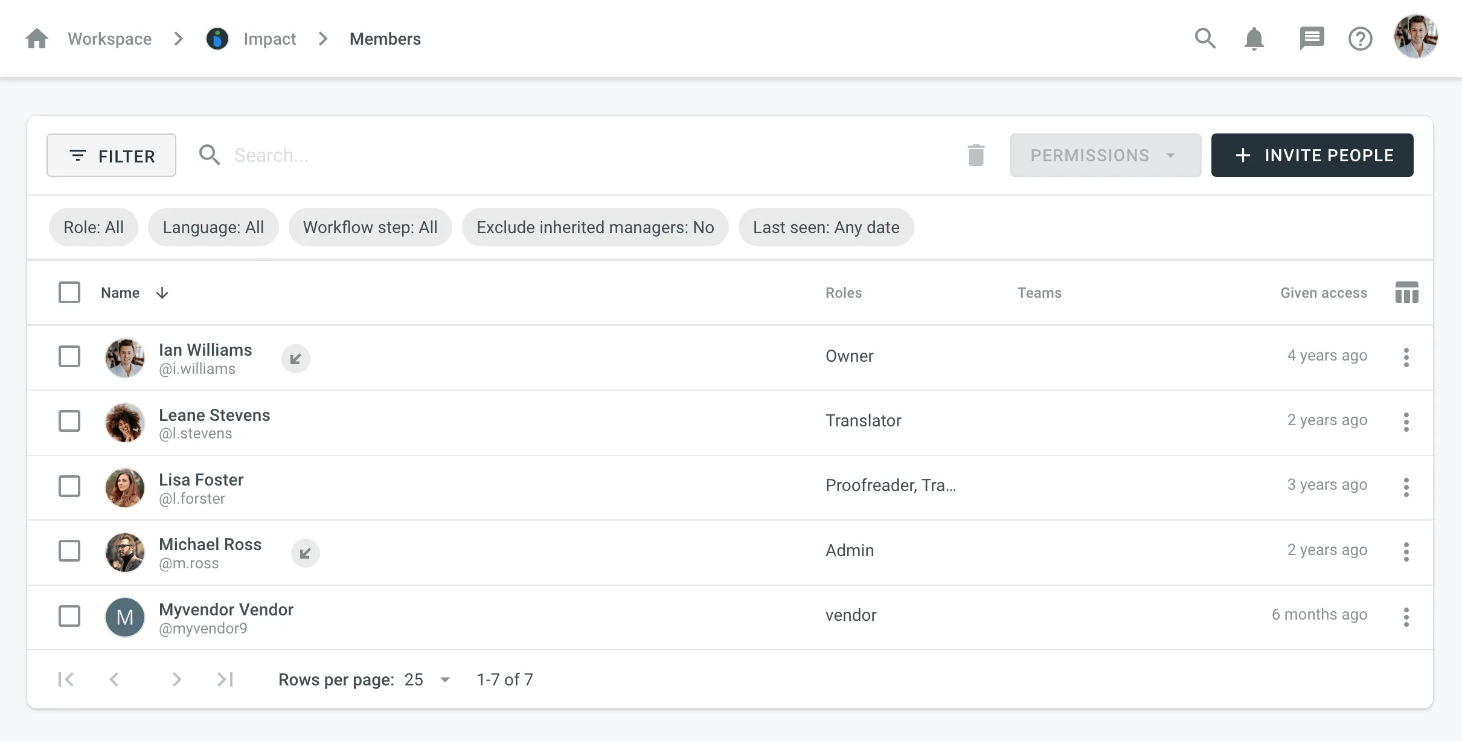Click the delete trash icon
The width and height of the screenshot is (1462, 741).
(977, 154)
